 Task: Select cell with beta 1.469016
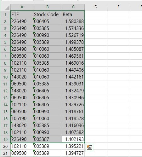click(73, 63)
